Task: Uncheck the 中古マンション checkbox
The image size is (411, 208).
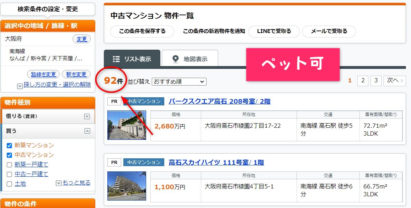Action: pos(10,155)
